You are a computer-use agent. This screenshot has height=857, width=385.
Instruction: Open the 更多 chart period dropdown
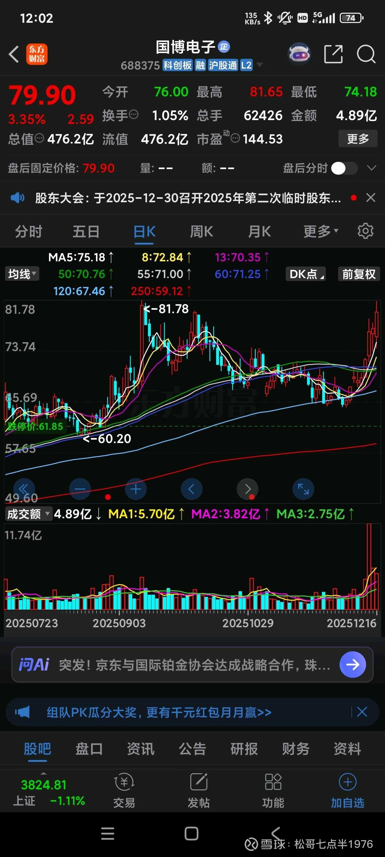(321, 231)
